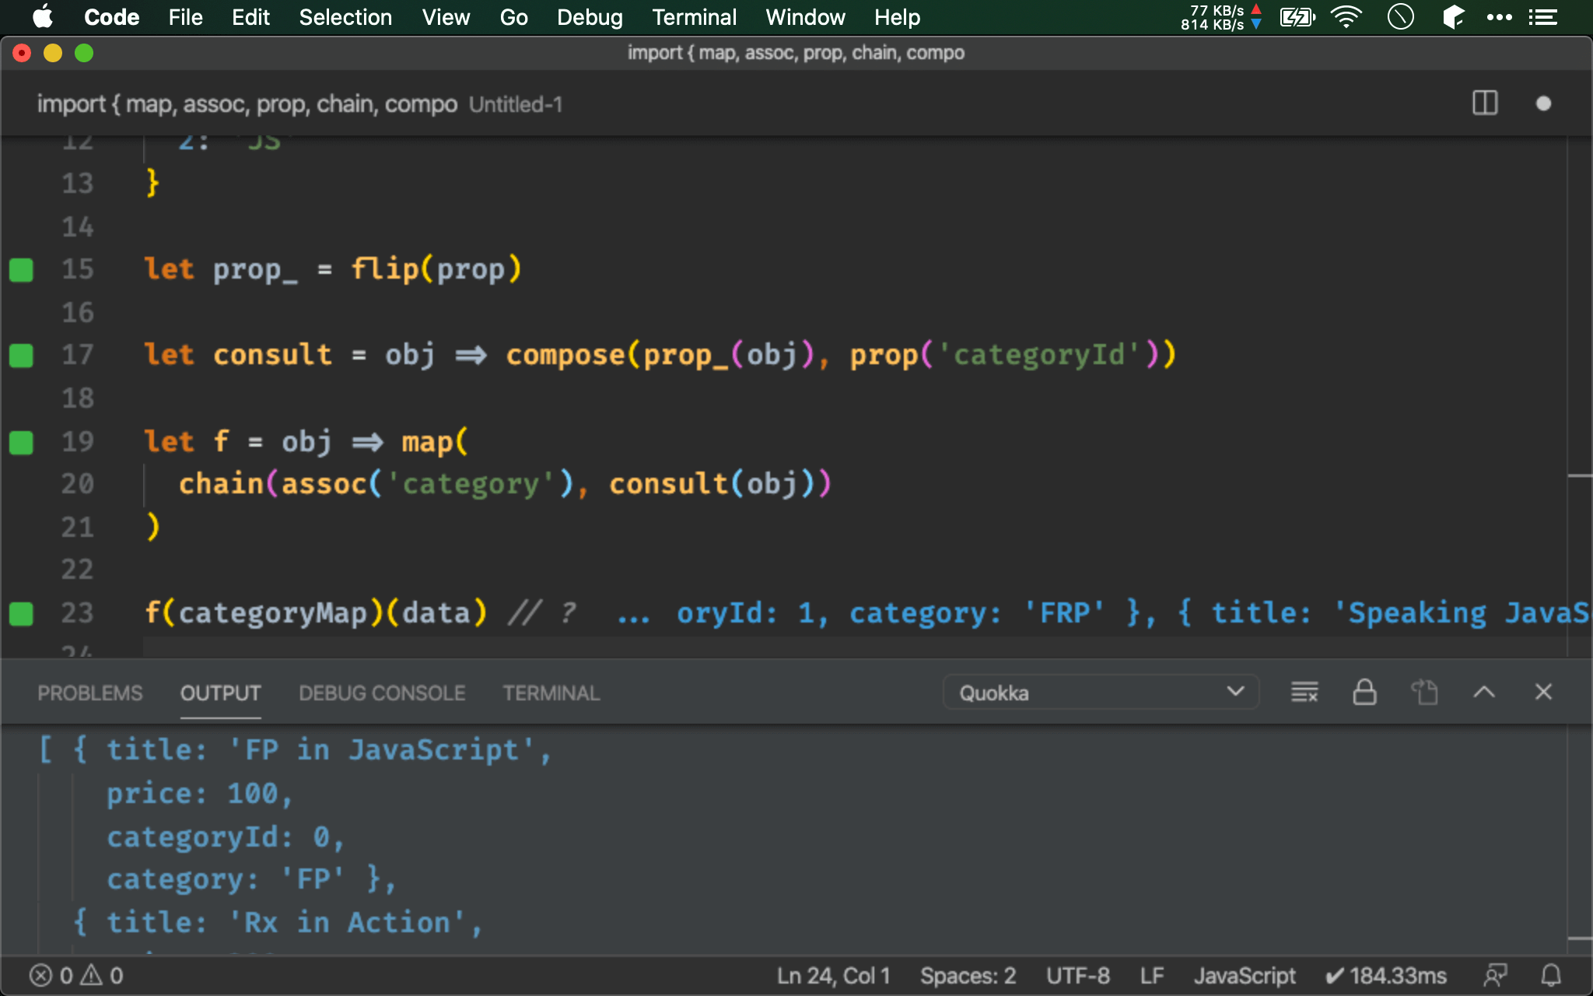Click the clock icon in menu bar

point(1400,17)
